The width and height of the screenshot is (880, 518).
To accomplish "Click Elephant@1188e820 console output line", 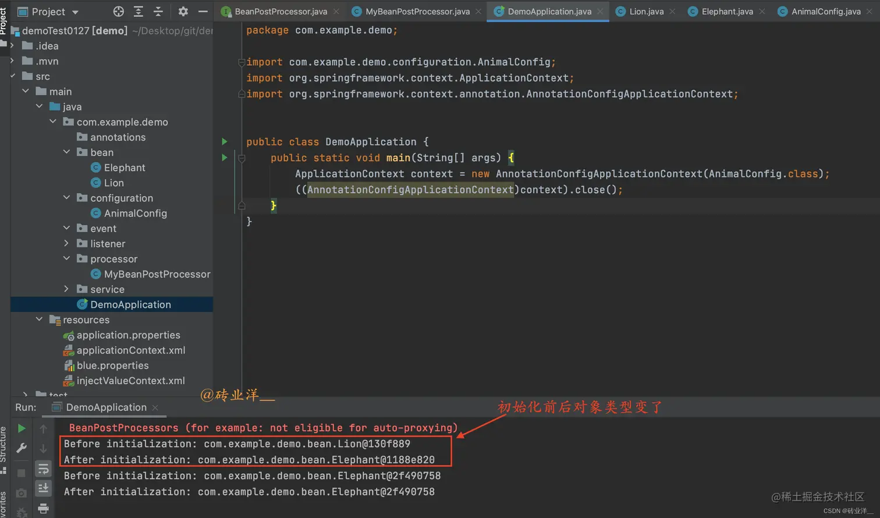I will [x=249, y=460].
